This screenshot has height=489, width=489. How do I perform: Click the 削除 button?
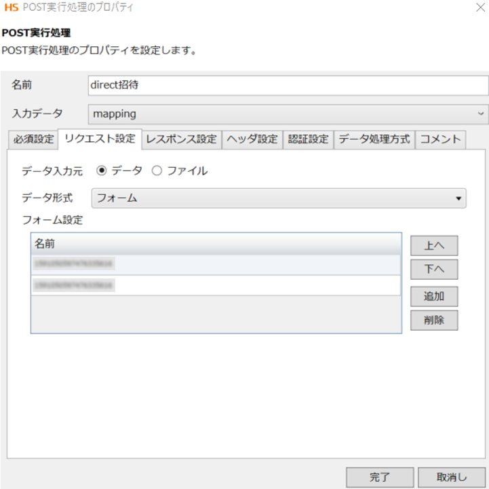click(x=434, y=320)
